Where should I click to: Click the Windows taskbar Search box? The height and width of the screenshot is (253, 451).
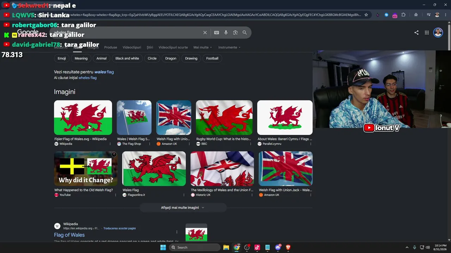pyautogui.click(x=195, y=247)
